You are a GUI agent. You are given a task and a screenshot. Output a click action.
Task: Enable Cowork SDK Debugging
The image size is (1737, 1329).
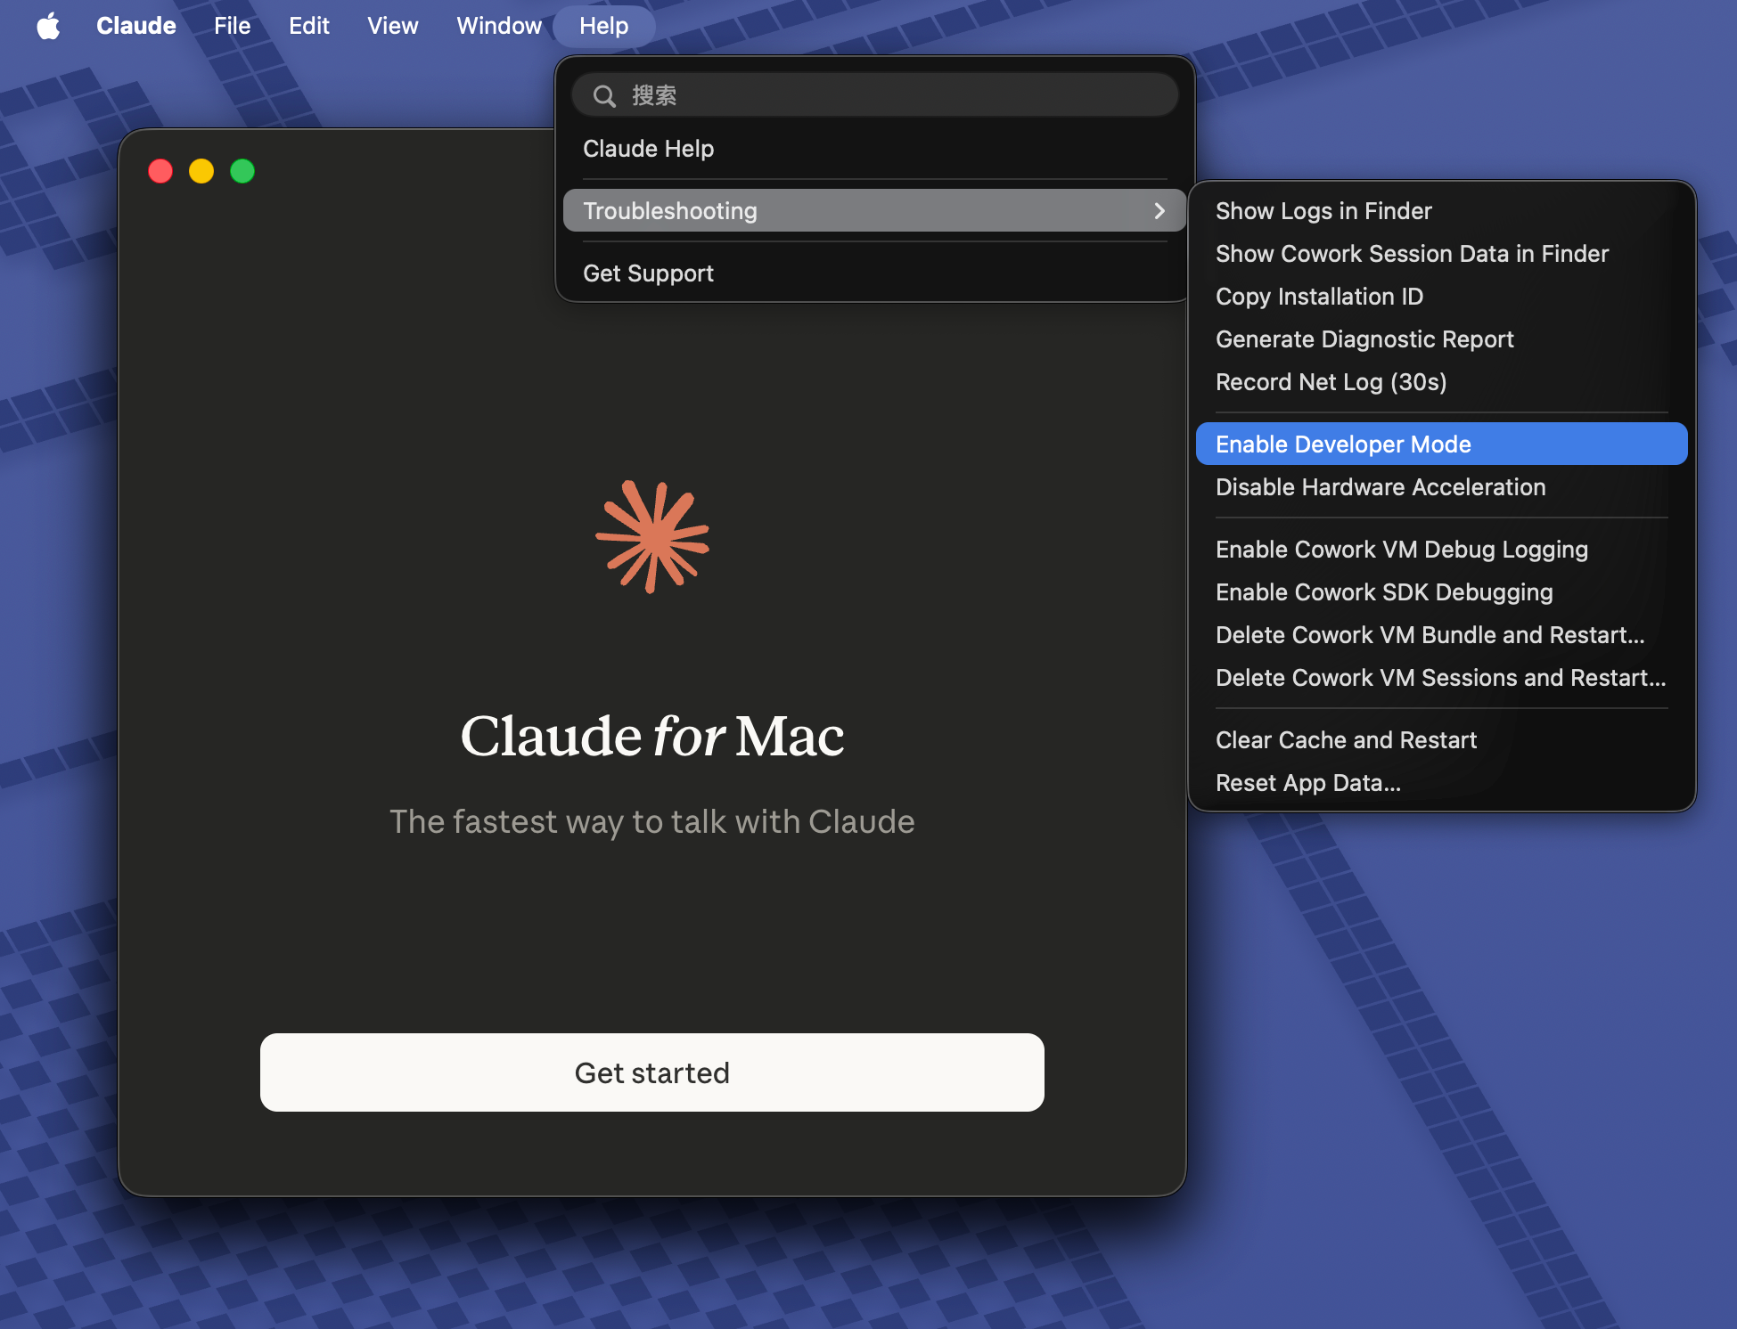click(x=1442, y=592)
